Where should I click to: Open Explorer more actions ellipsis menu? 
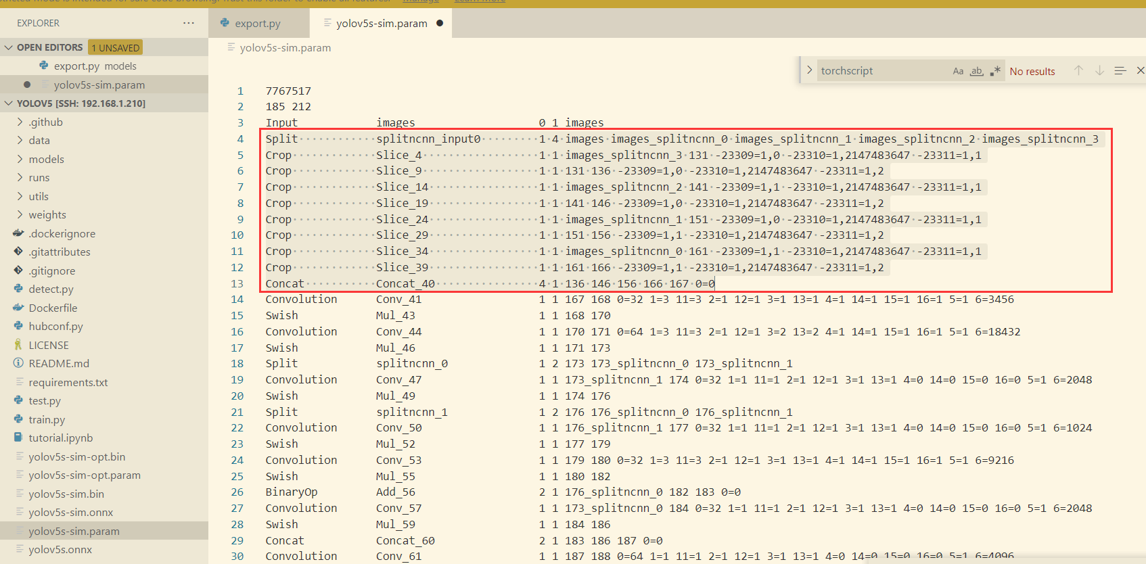click(189, 23)
